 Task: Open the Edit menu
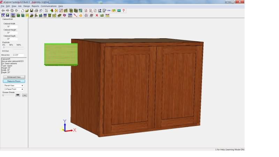tap(8, 6)
